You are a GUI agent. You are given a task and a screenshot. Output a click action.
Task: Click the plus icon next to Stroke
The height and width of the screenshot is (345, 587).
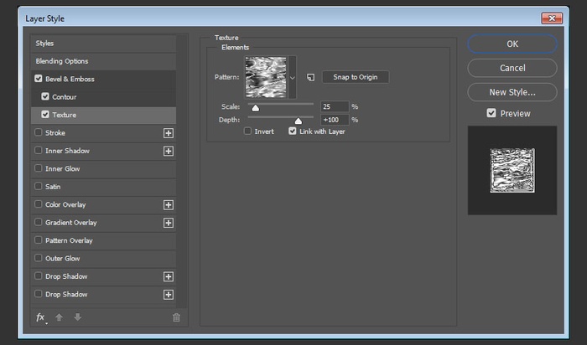pyautogui.click(x=168, y=133)
